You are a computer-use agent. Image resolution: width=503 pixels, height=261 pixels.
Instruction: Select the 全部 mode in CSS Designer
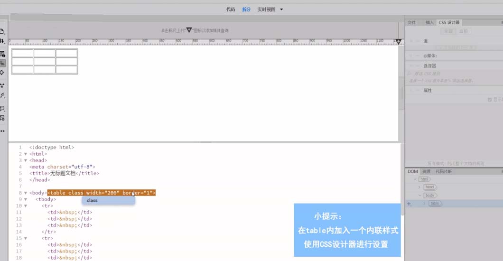(447, 31)
